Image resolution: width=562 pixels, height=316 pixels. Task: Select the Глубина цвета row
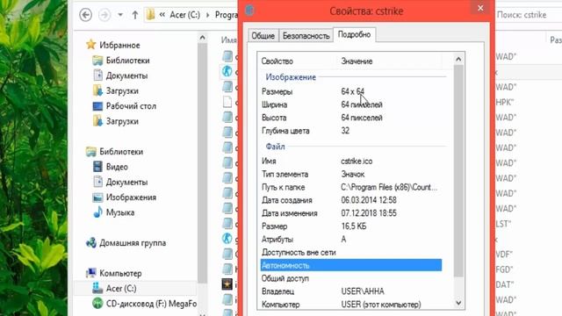point(351,131)
